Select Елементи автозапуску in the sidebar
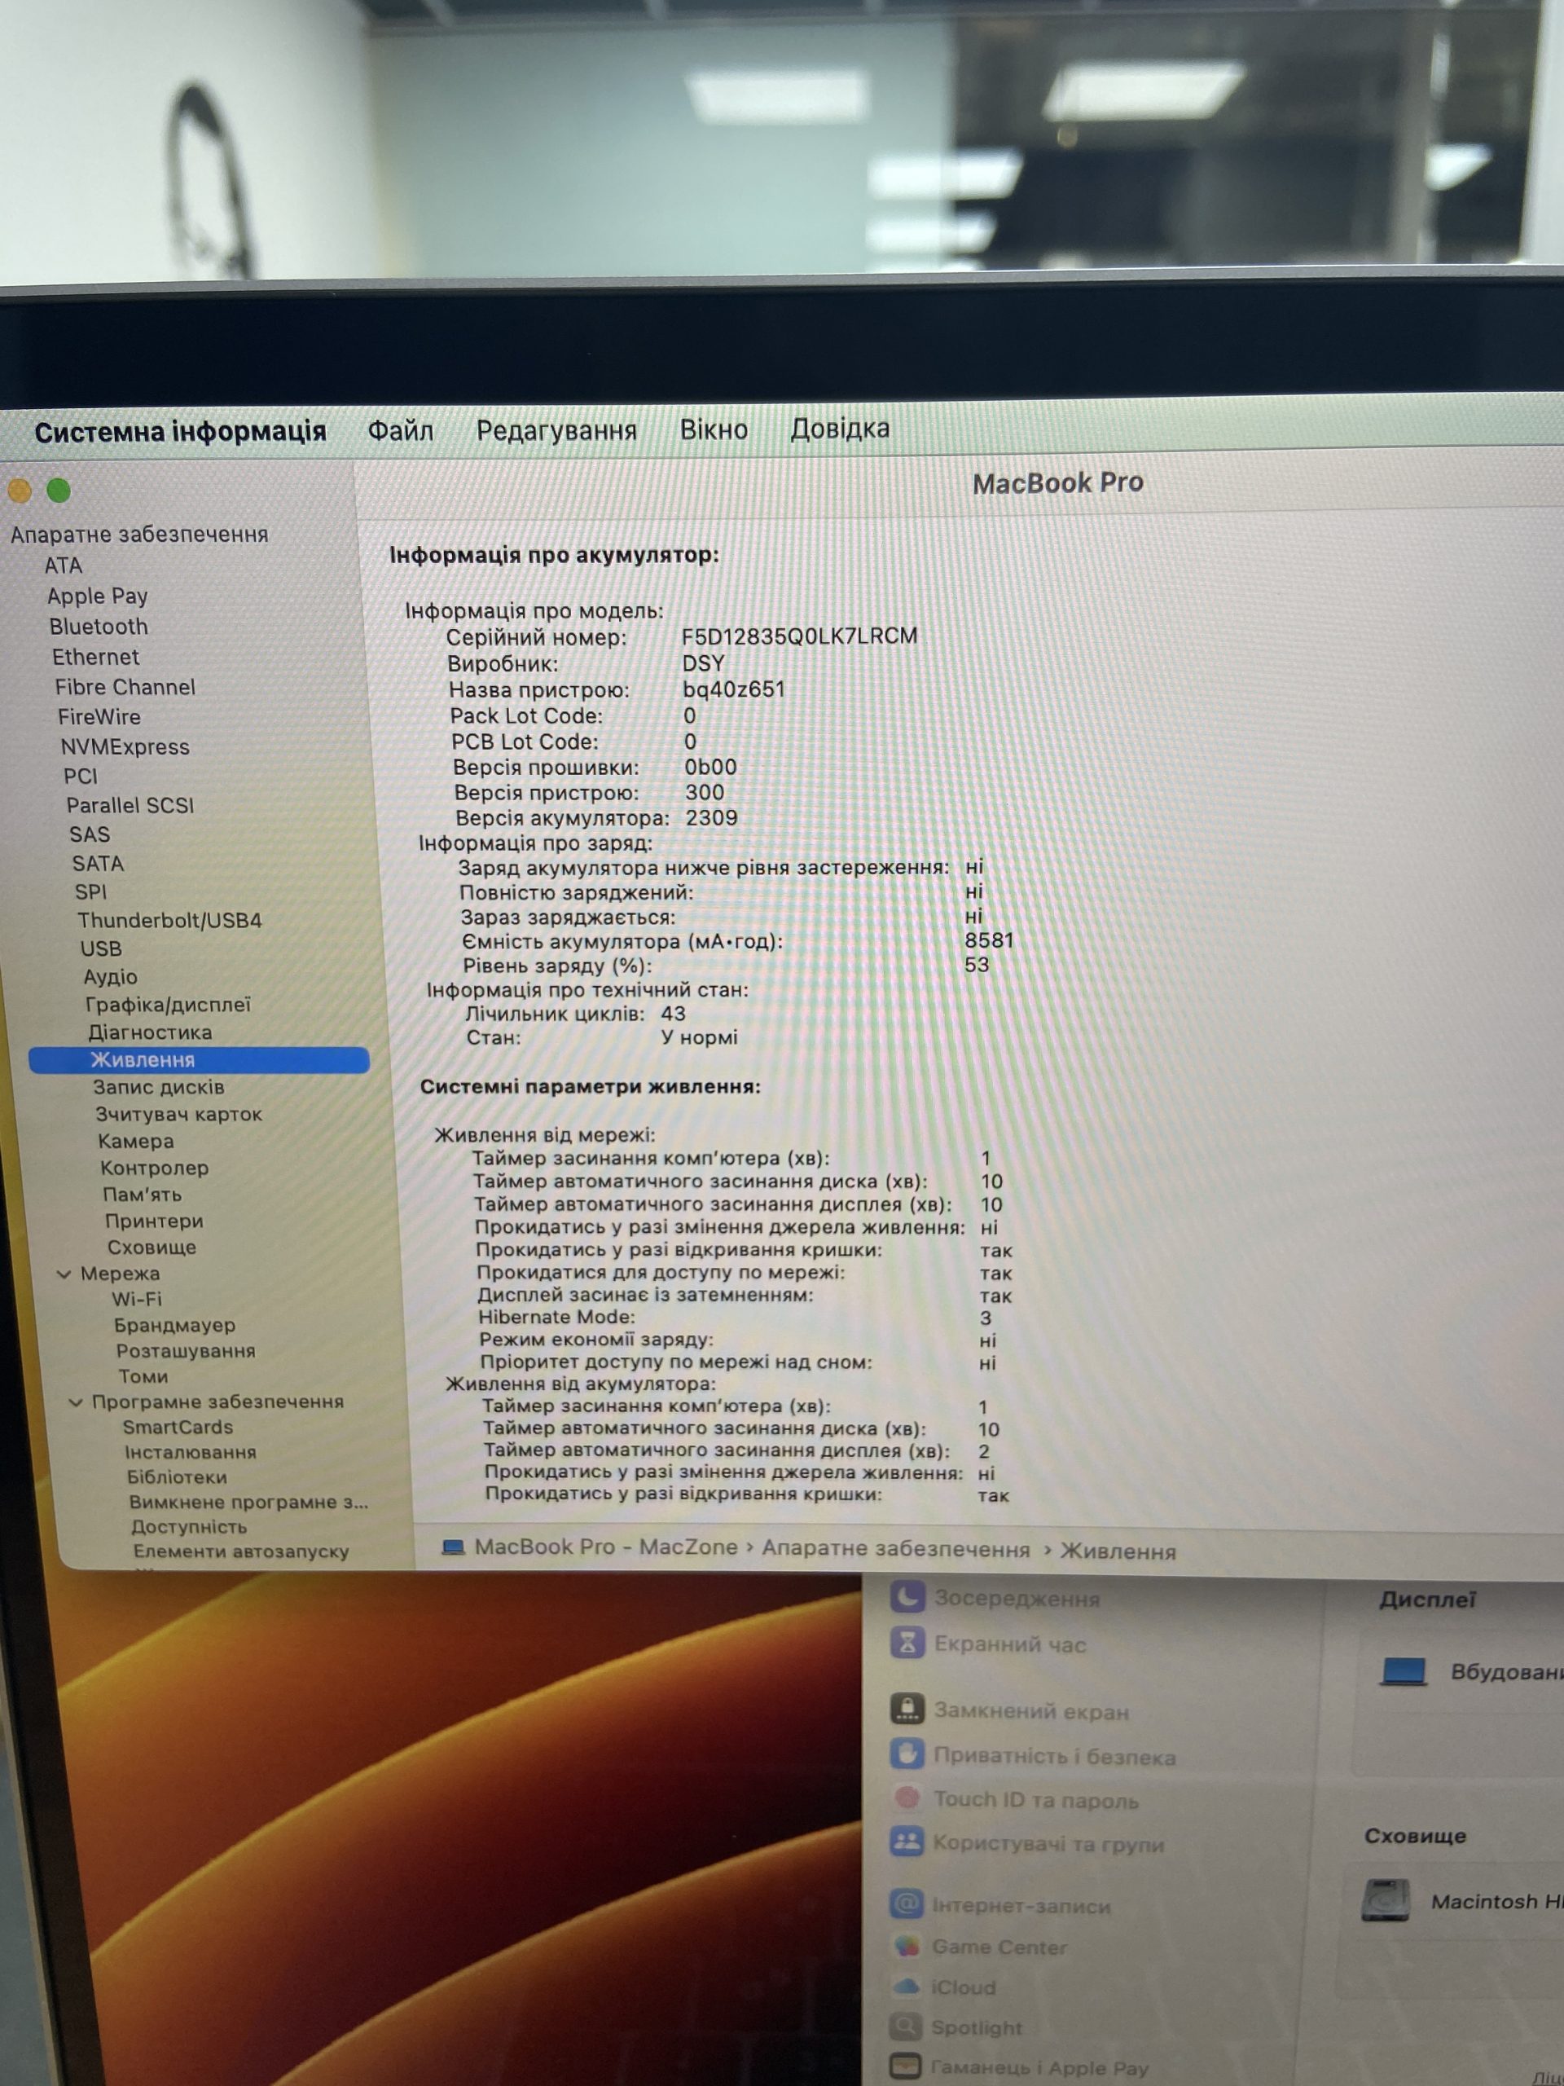This screenshot has height=2086, width=1564. [x=241, y=1551]
